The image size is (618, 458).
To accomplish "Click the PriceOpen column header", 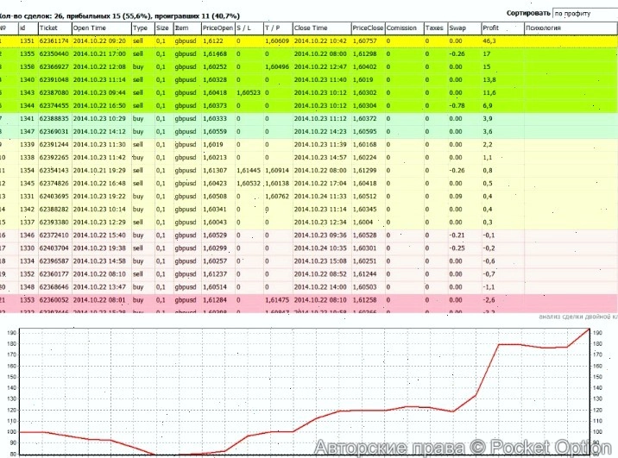I will (217, 28).
